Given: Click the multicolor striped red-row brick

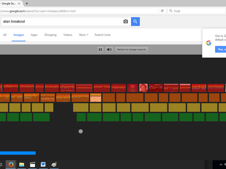Looking at the screenshot, I should [156, 88].
